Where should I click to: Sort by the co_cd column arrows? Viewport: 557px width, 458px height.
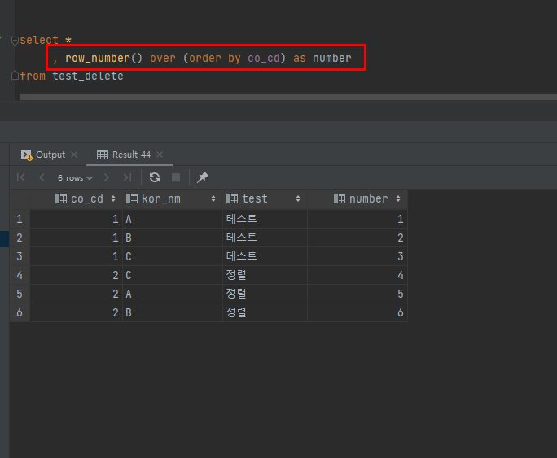pos(113,198)
